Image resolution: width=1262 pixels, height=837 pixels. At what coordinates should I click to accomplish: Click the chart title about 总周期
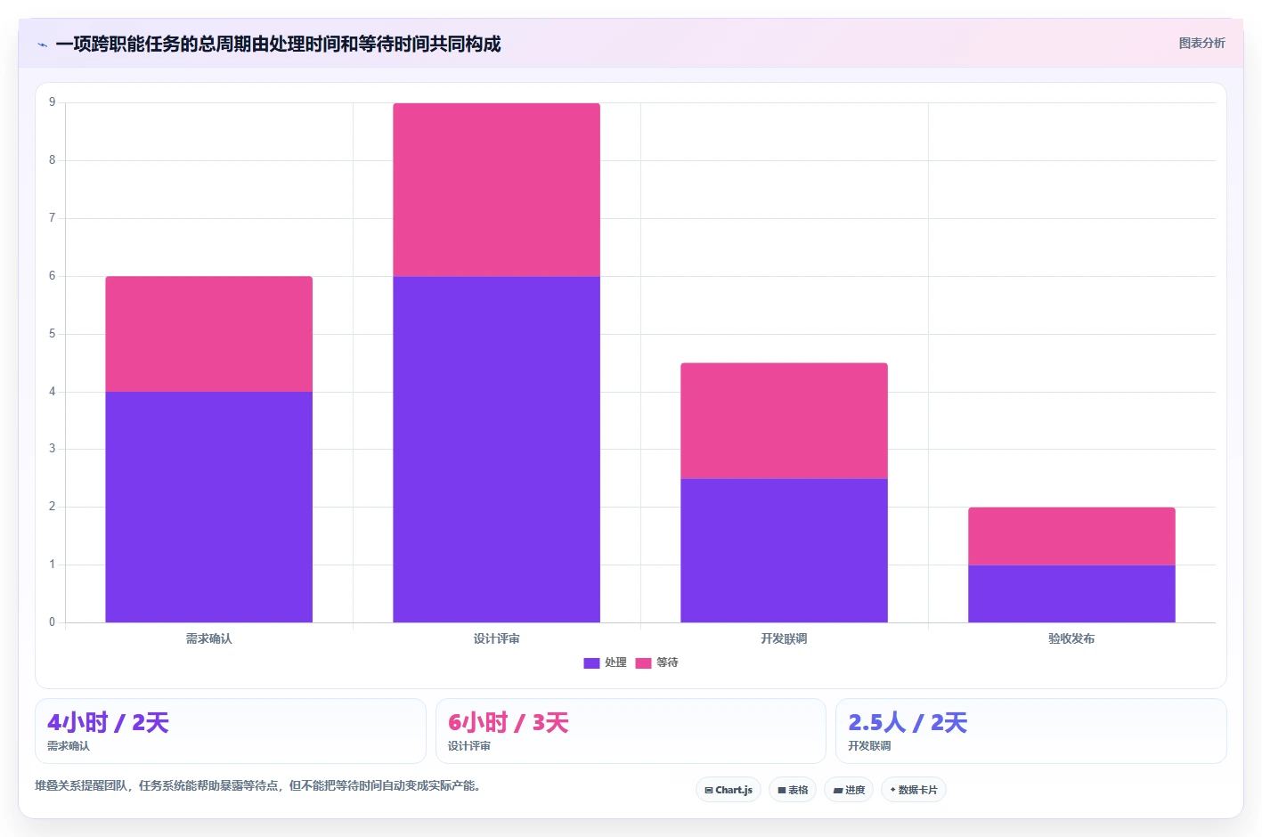pyautogui.click(x=278, y=44)
